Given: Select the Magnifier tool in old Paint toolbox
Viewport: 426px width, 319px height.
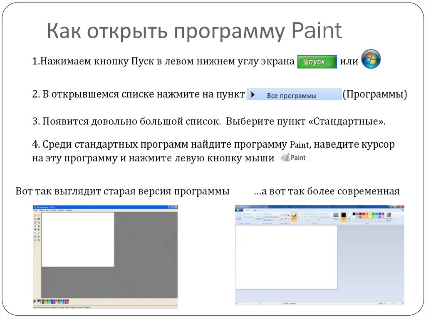Looking at the screenshot, I should click(39, 222).
